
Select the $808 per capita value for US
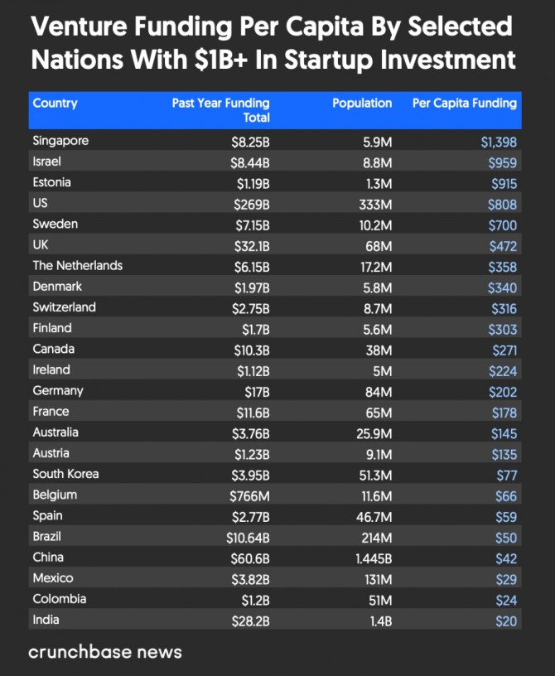503,205
